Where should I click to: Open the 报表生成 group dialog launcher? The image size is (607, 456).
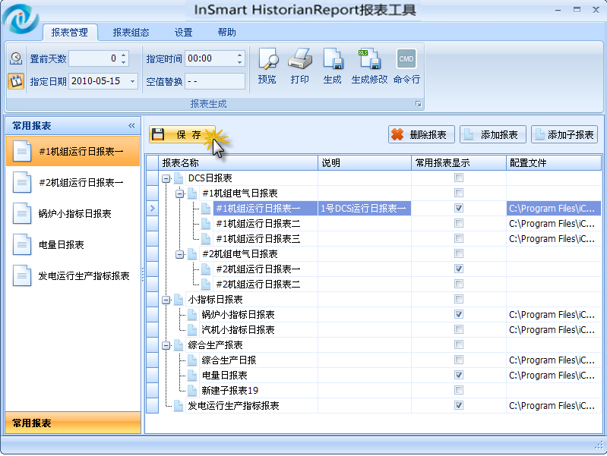418,104
